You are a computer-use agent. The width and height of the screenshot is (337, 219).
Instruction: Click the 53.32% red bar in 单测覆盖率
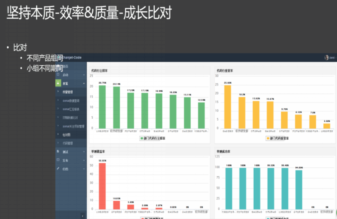tap(102, 186)
